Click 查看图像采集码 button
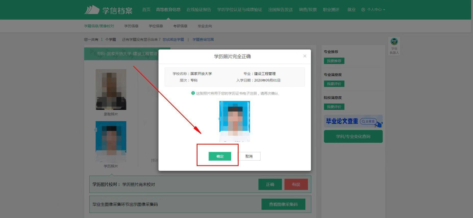 tap(283, 204)
